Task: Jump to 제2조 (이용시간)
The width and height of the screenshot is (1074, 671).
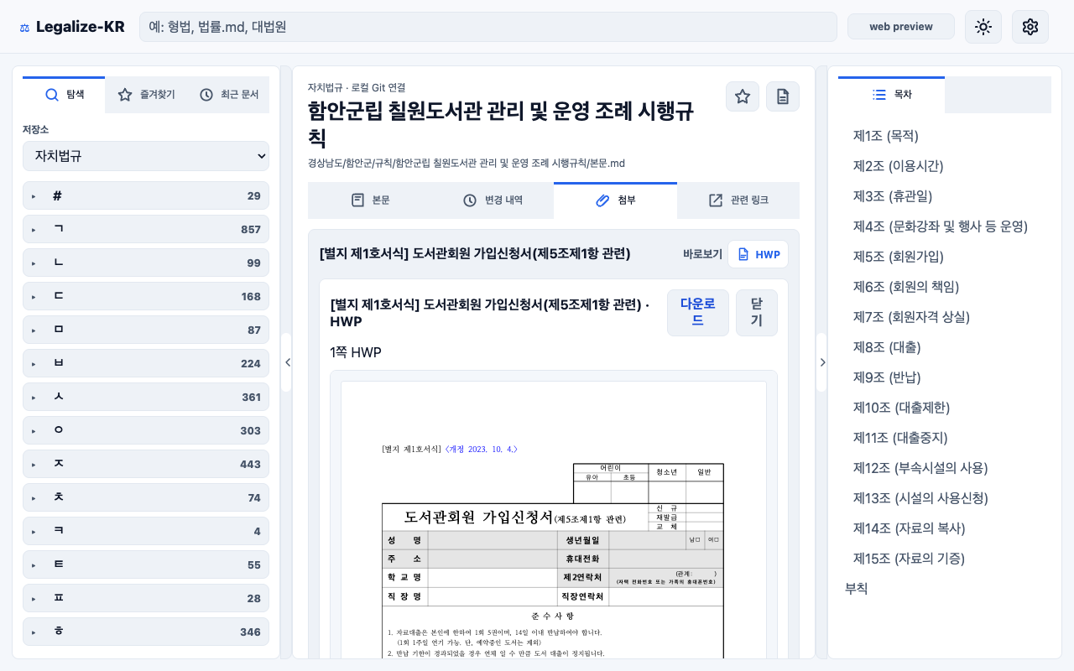Action: coord(898,166)
